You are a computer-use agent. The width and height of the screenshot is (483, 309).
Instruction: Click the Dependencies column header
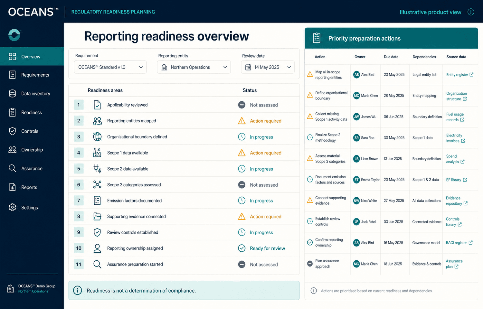click(424, 57)
